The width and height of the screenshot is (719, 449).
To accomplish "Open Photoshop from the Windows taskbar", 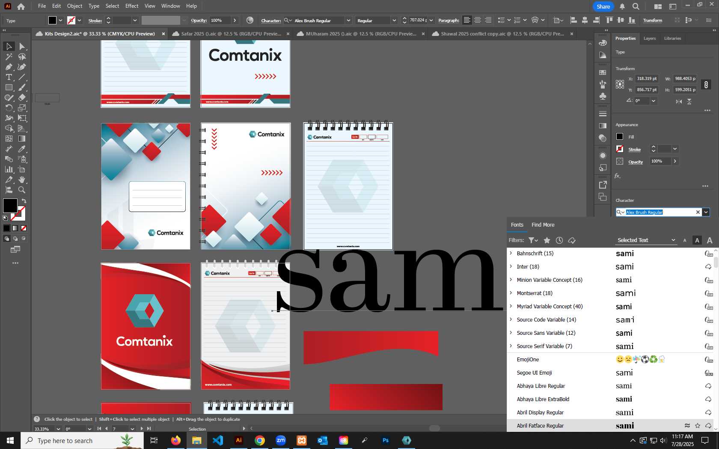I will point(385,440).
